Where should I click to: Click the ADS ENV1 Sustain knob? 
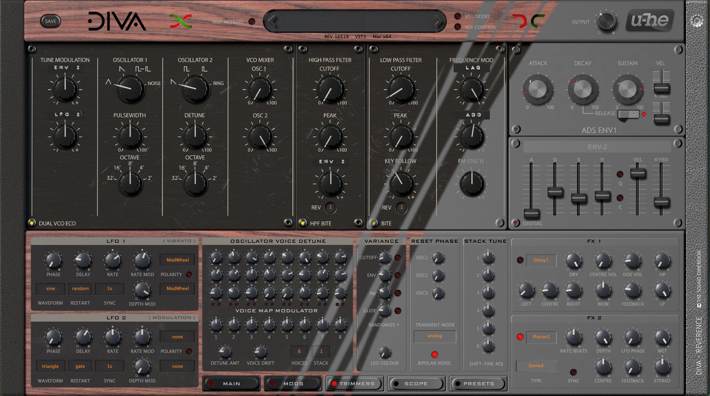pyautogui.click(x=628, y=89)
